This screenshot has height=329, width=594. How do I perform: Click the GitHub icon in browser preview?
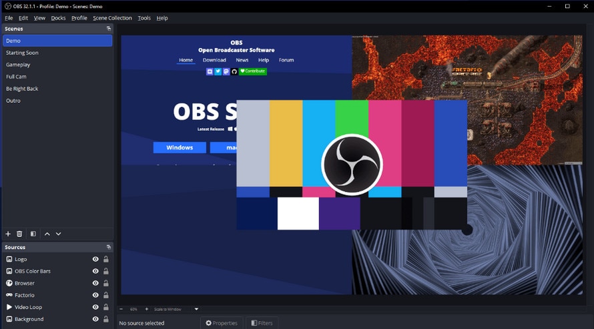[234, 71]
